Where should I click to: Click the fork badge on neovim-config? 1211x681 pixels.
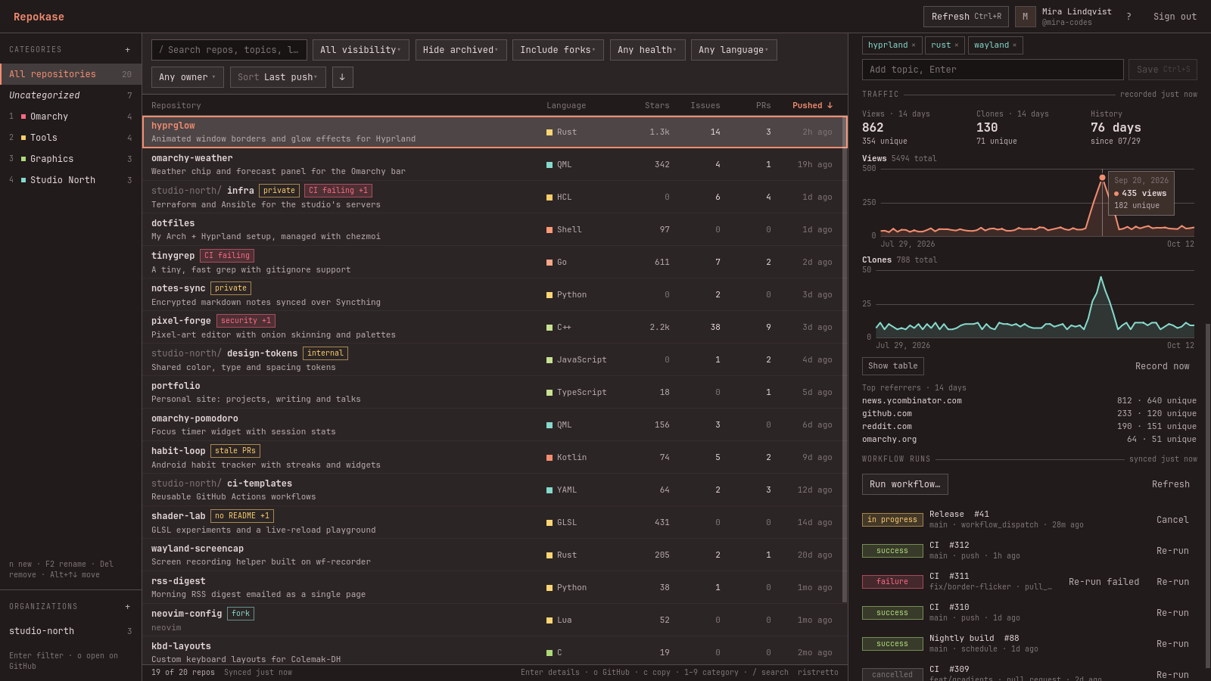(x=241, y=614)
